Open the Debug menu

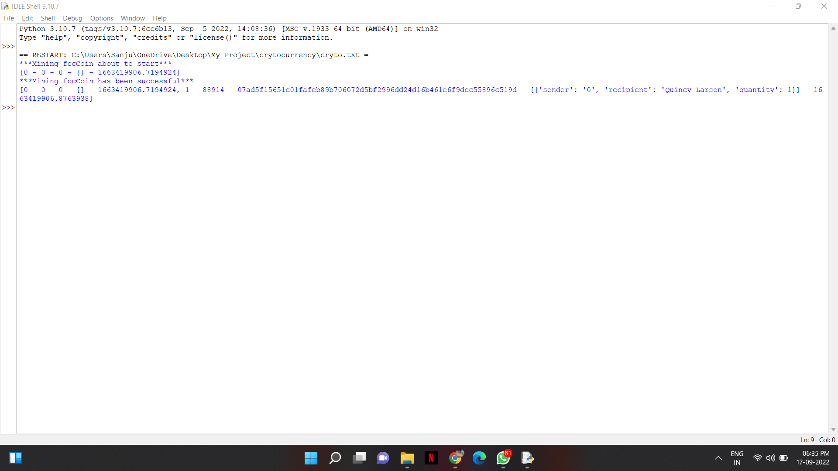(x=72, y=18)
